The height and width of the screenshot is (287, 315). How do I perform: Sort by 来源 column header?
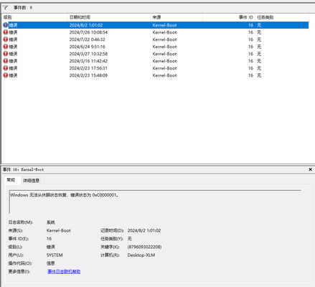pos(177,17)
